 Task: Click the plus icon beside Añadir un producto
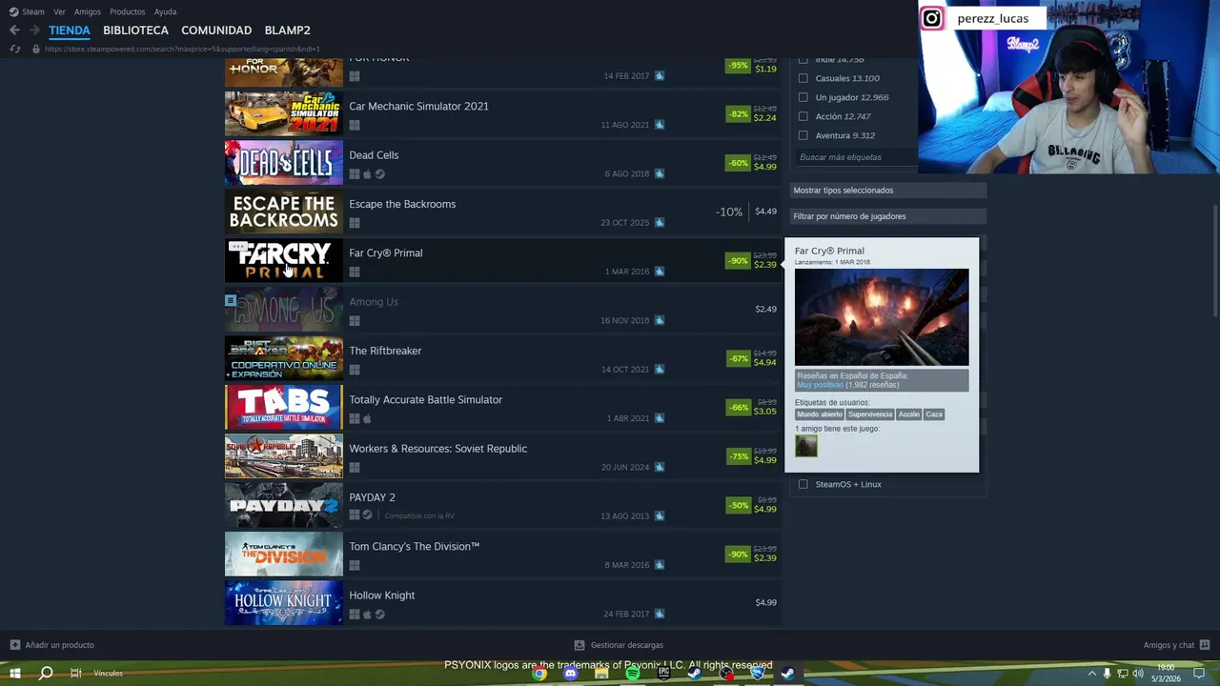tap(14, 645)
